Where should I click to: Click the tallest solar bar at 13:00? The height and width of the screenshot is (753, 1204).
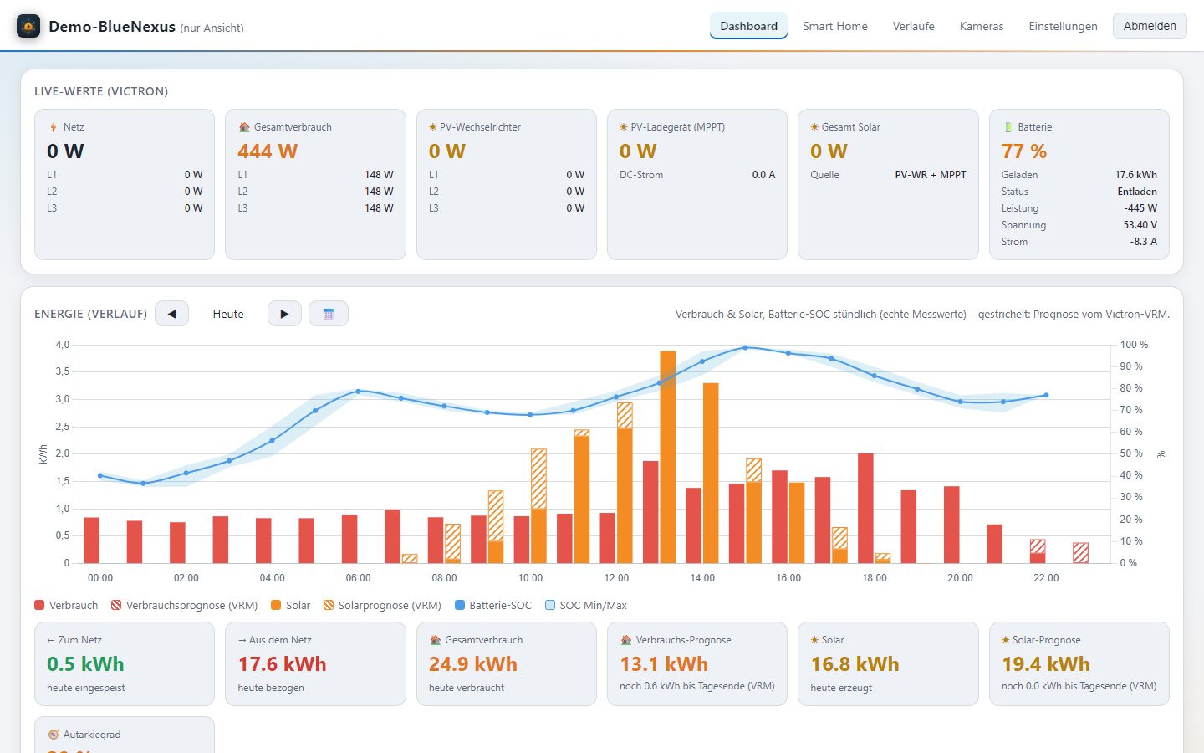[667, 457]
